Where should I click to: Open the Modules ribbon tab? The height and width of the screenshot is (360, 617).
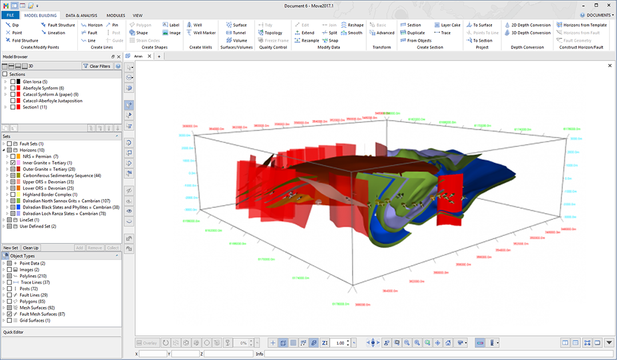(x=116, y=15)
